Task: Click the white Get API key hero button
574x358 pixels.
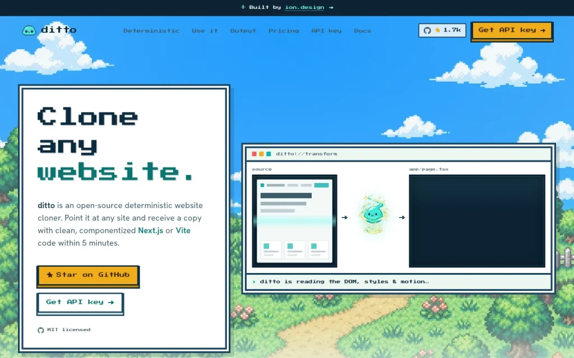Action: pyautogui.click(x=80, y=303)
